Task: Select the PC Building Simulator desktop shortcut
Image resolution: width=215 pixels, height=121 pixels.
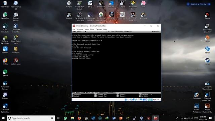Action: [90, 17]
